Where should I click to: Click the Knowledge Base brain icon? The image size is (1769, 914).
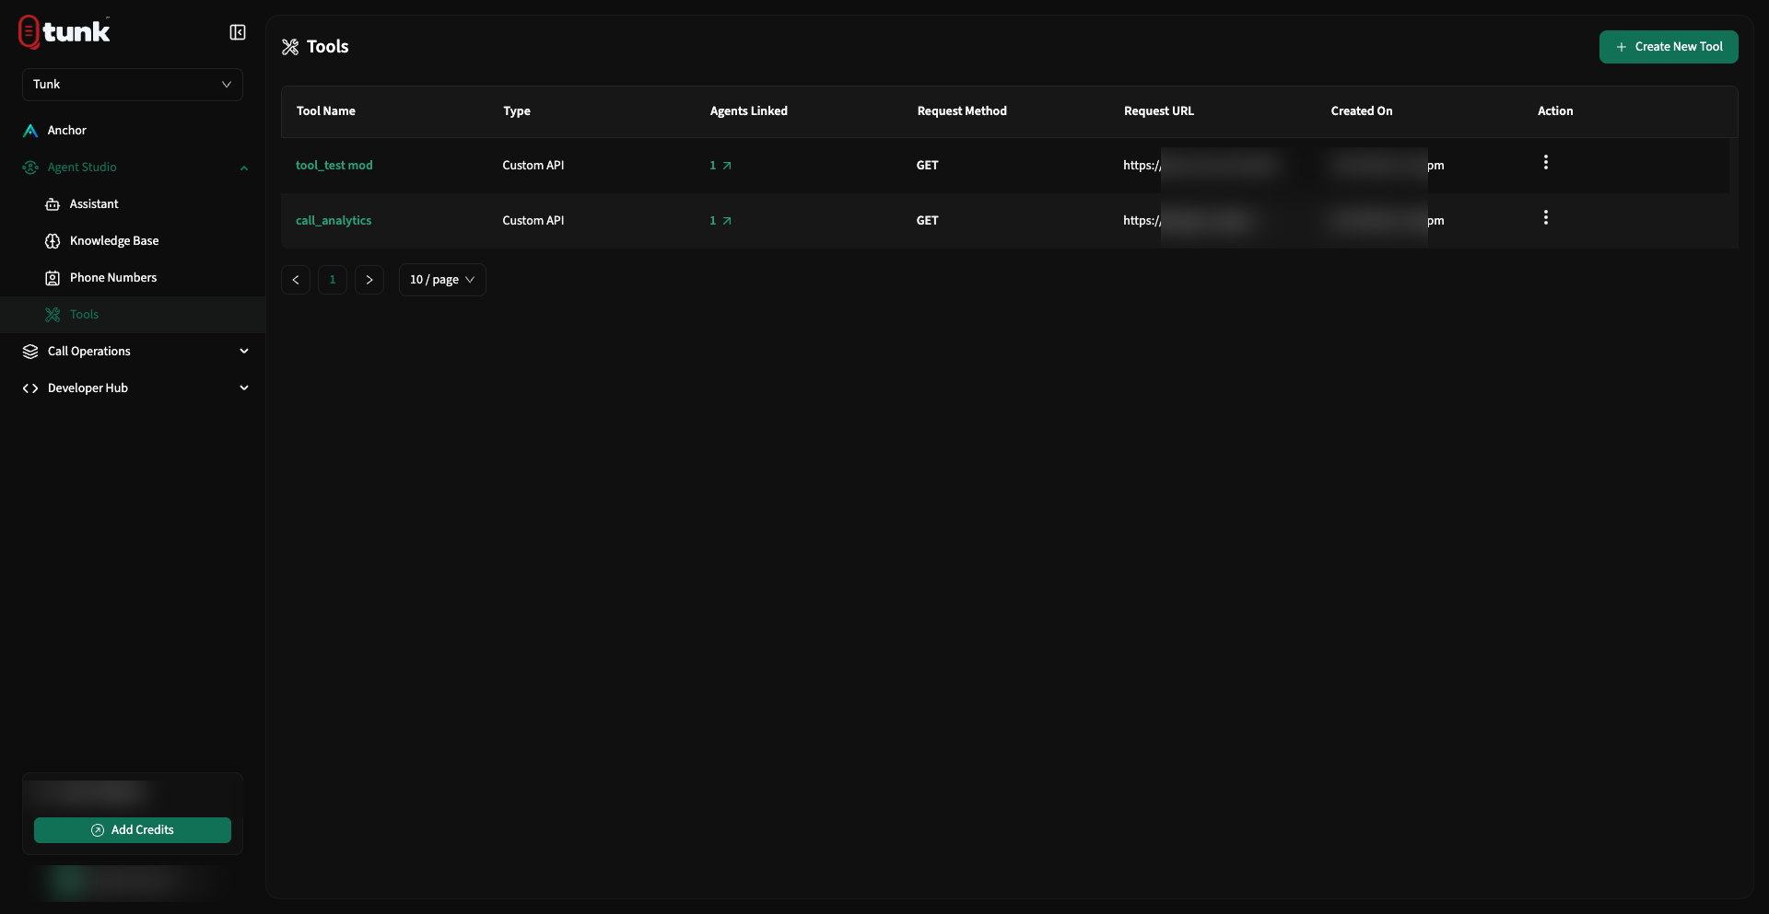pos(53,241)
